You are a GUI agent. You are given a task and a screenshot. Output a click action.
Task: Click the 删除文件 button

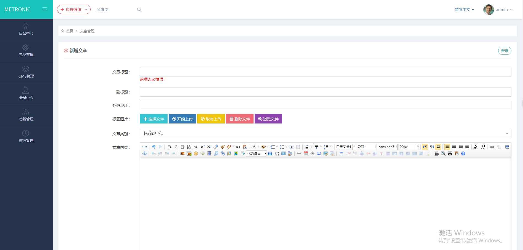coord(240,119)
